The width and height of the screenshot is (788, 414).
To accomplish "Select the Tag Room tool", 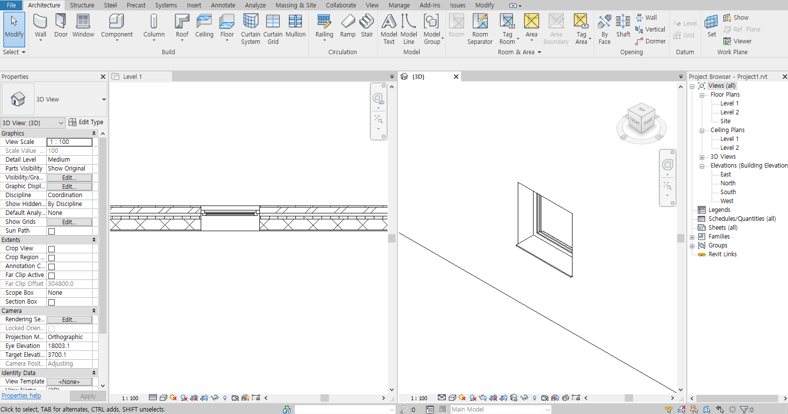I will (507, 29).
